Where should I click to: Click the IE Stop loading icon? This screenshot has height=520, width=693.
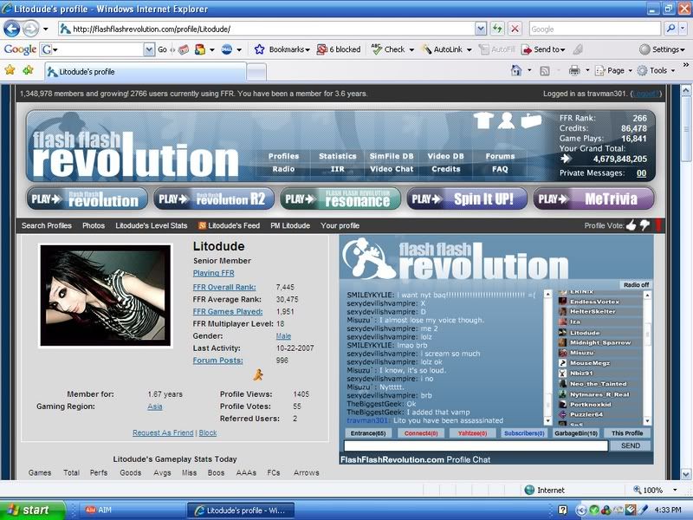(515, 29)
